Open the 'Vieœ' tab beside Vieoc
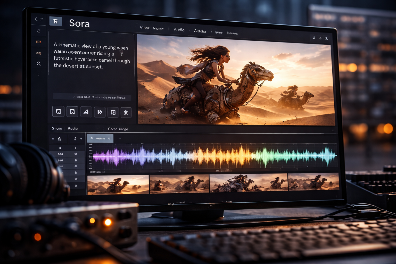This screenshot has height=264, width=396. click(x=158, y=29)
